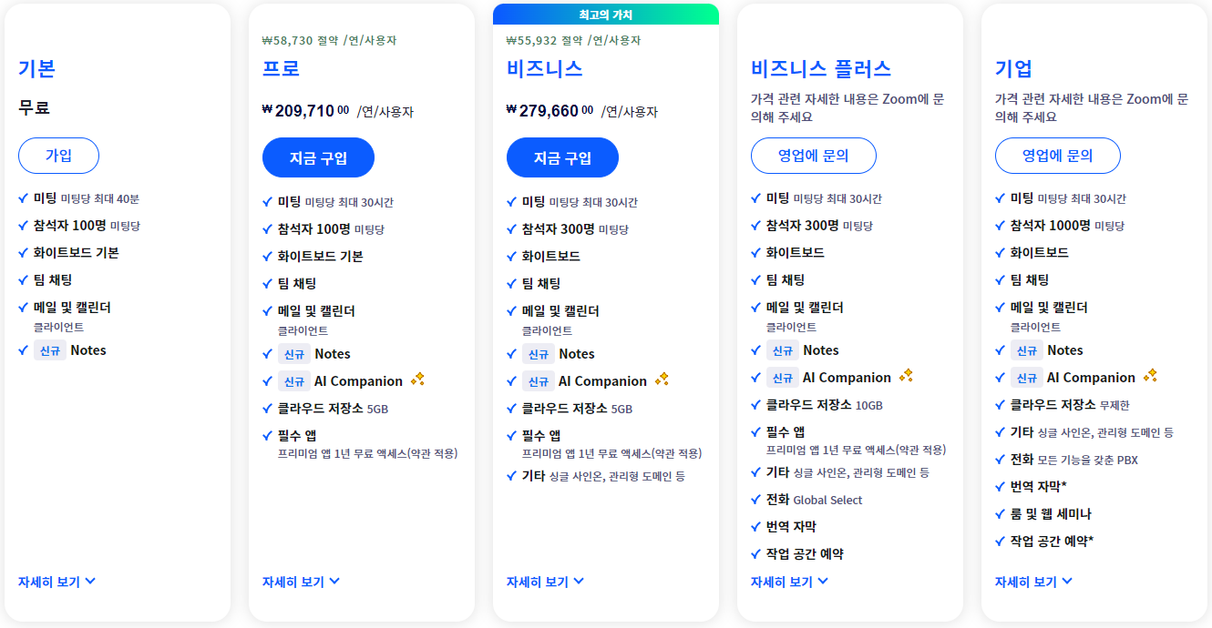Click the 가입 button in the 기본 plan

[x=58, y=156]
